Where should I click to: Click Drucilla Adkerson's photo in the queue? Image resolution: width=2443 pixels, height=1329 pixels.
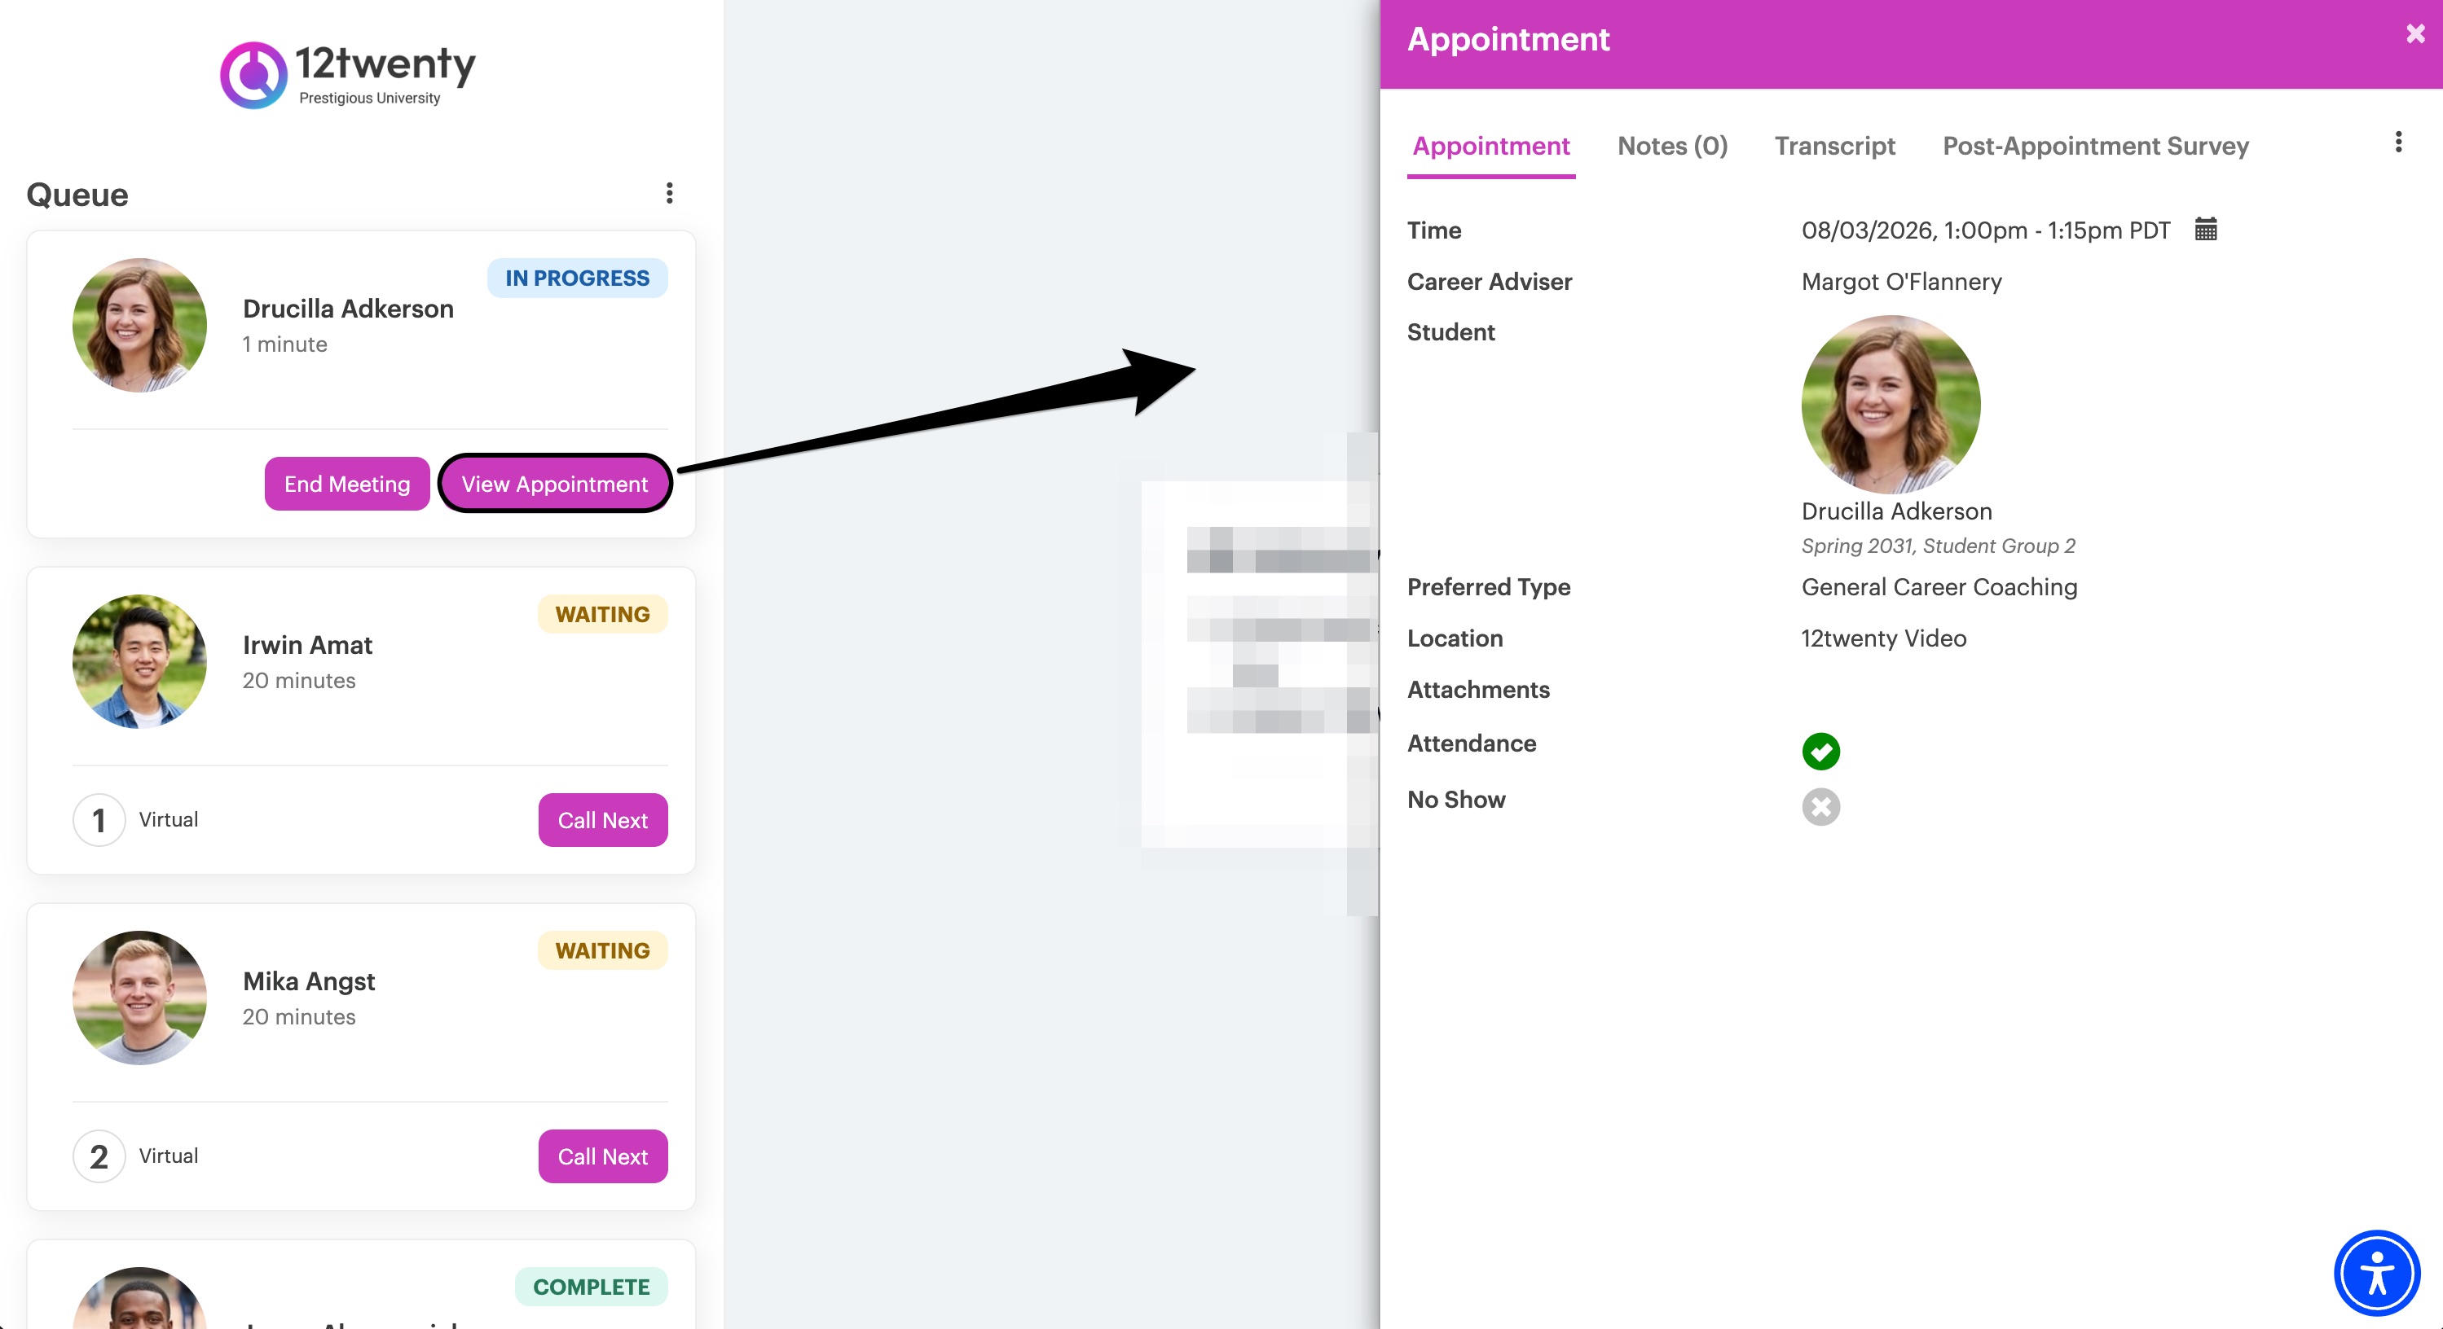coord(139,325)
